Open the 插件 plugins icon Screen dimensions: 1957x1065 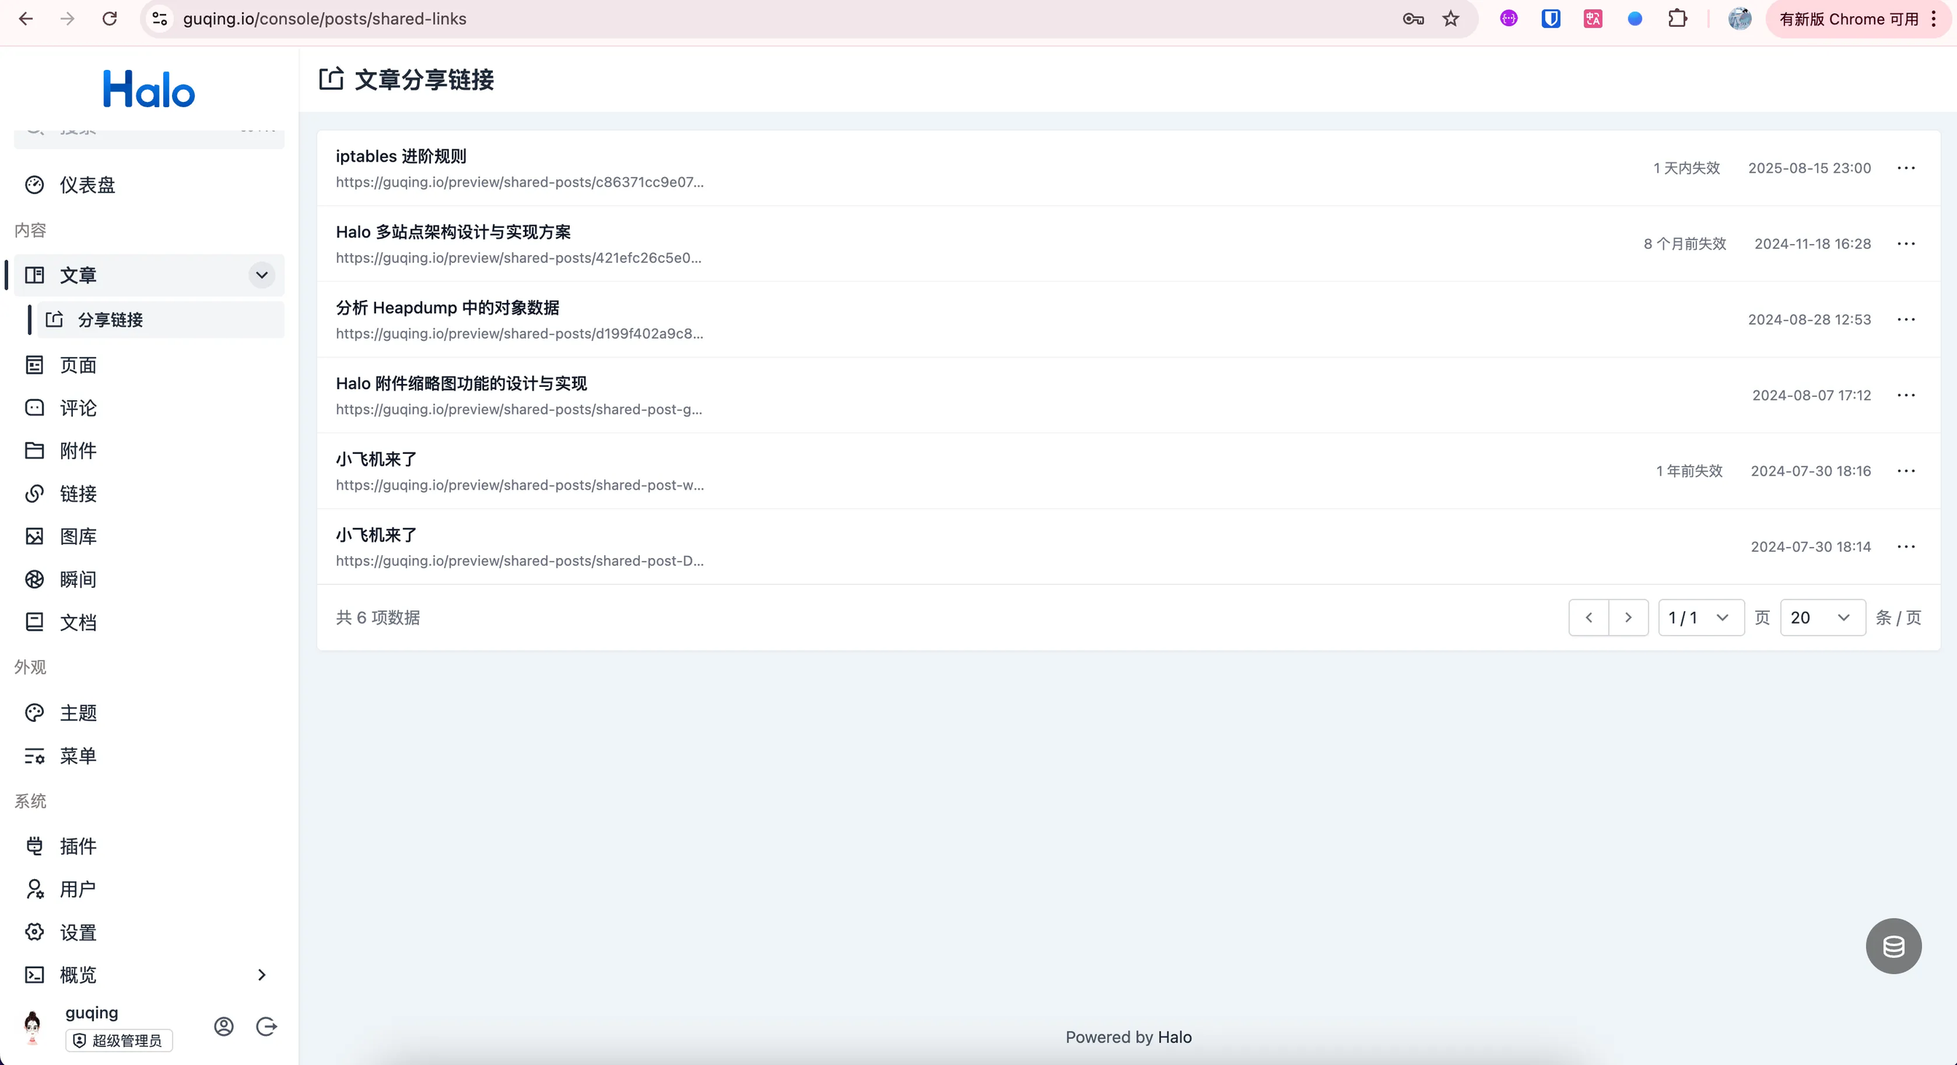tap(34, 846)
